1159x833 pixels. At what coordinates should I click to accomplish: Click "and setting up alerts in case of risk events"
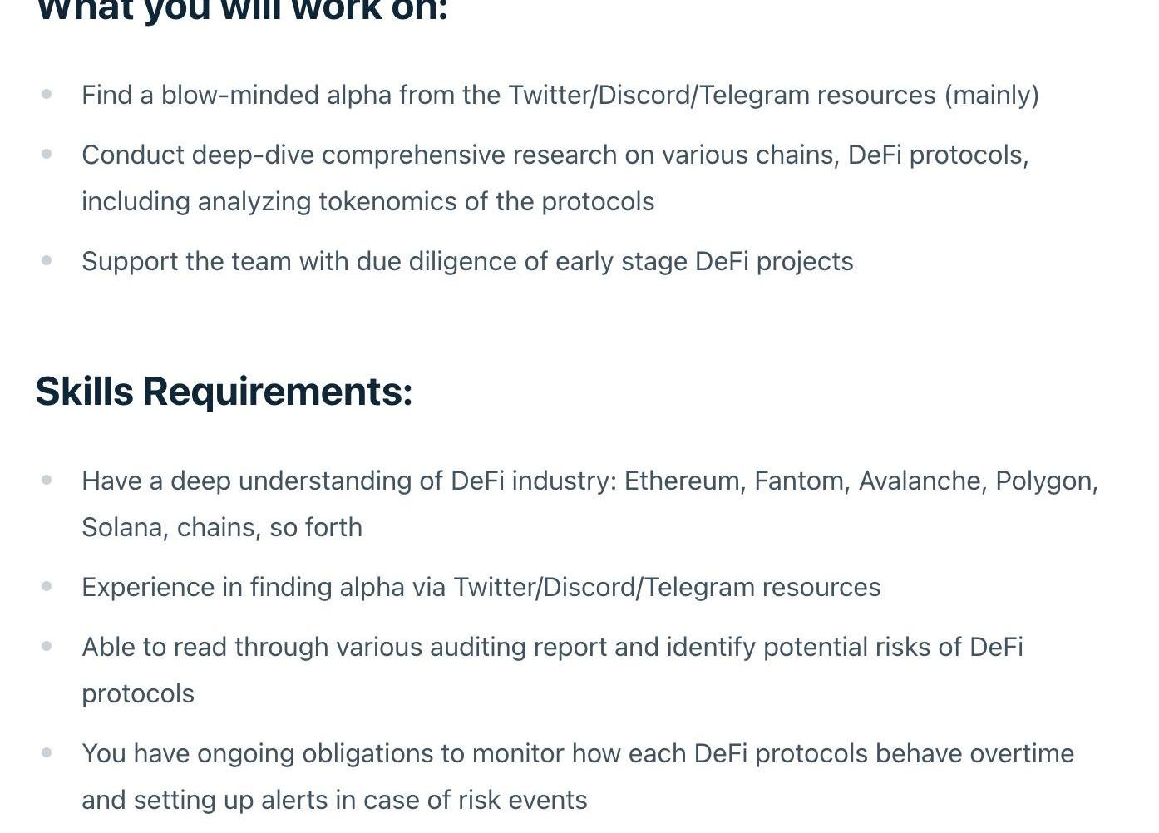(334, 800)
